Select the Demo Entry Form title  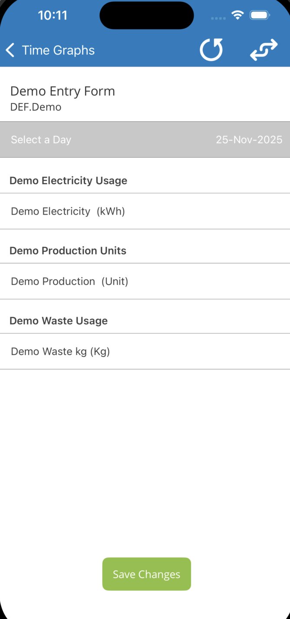click(63, 91)
